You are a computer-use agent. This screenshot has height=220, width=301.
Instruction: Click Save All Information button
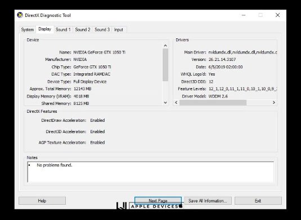(x=208, y=201)
